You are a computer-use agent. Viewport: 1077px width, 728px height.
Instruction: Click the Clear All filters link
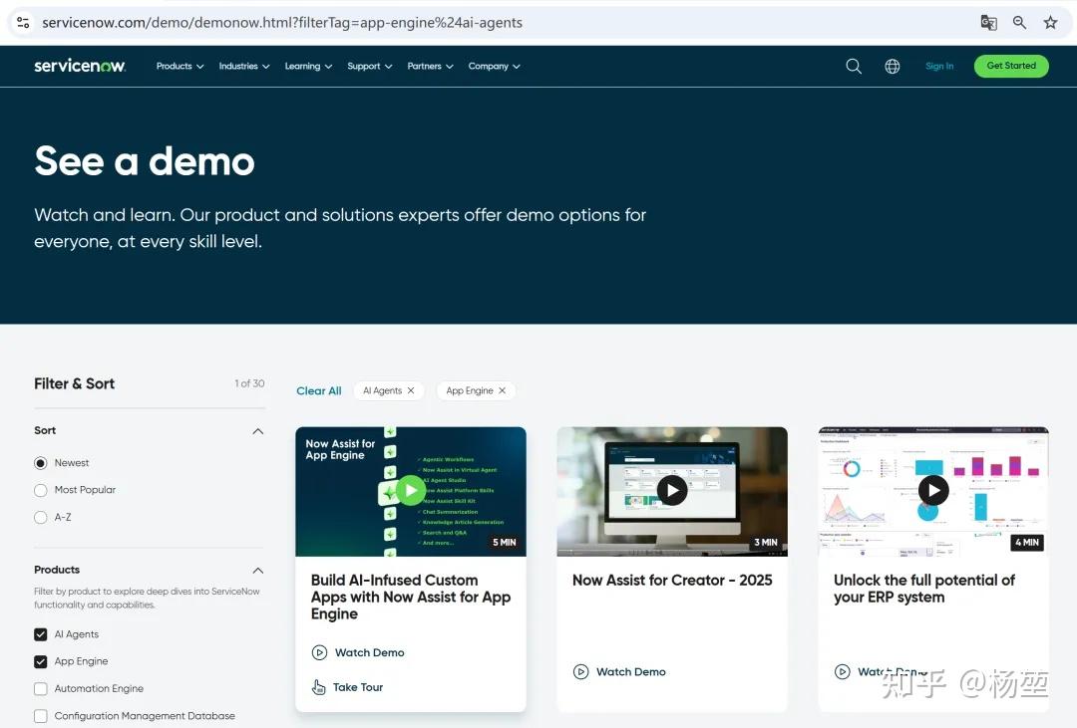tap(319, 390)
